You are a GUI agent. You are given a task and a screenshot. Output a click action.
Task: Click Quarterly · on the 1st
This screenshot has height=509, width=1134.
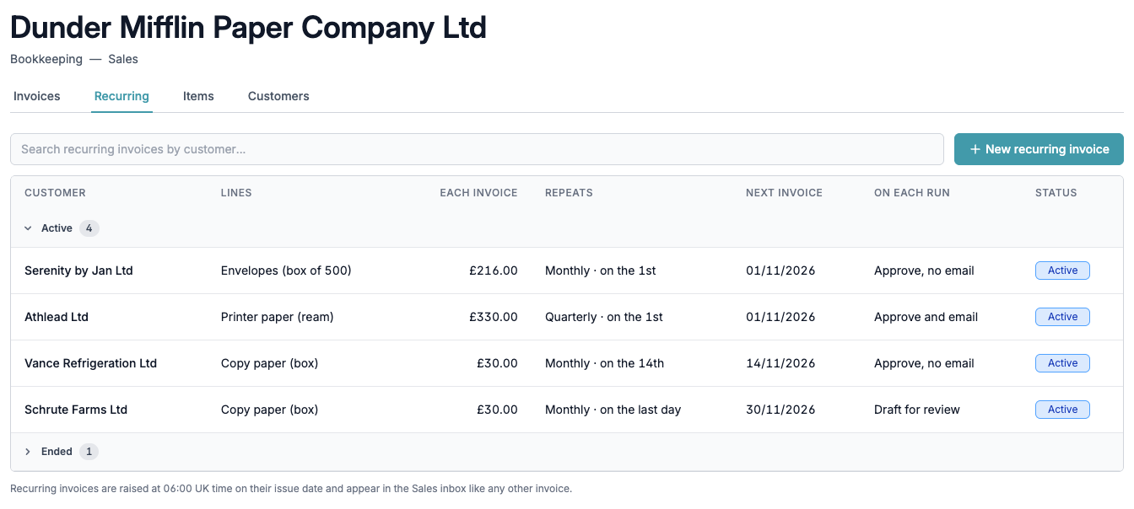(604, 317)
